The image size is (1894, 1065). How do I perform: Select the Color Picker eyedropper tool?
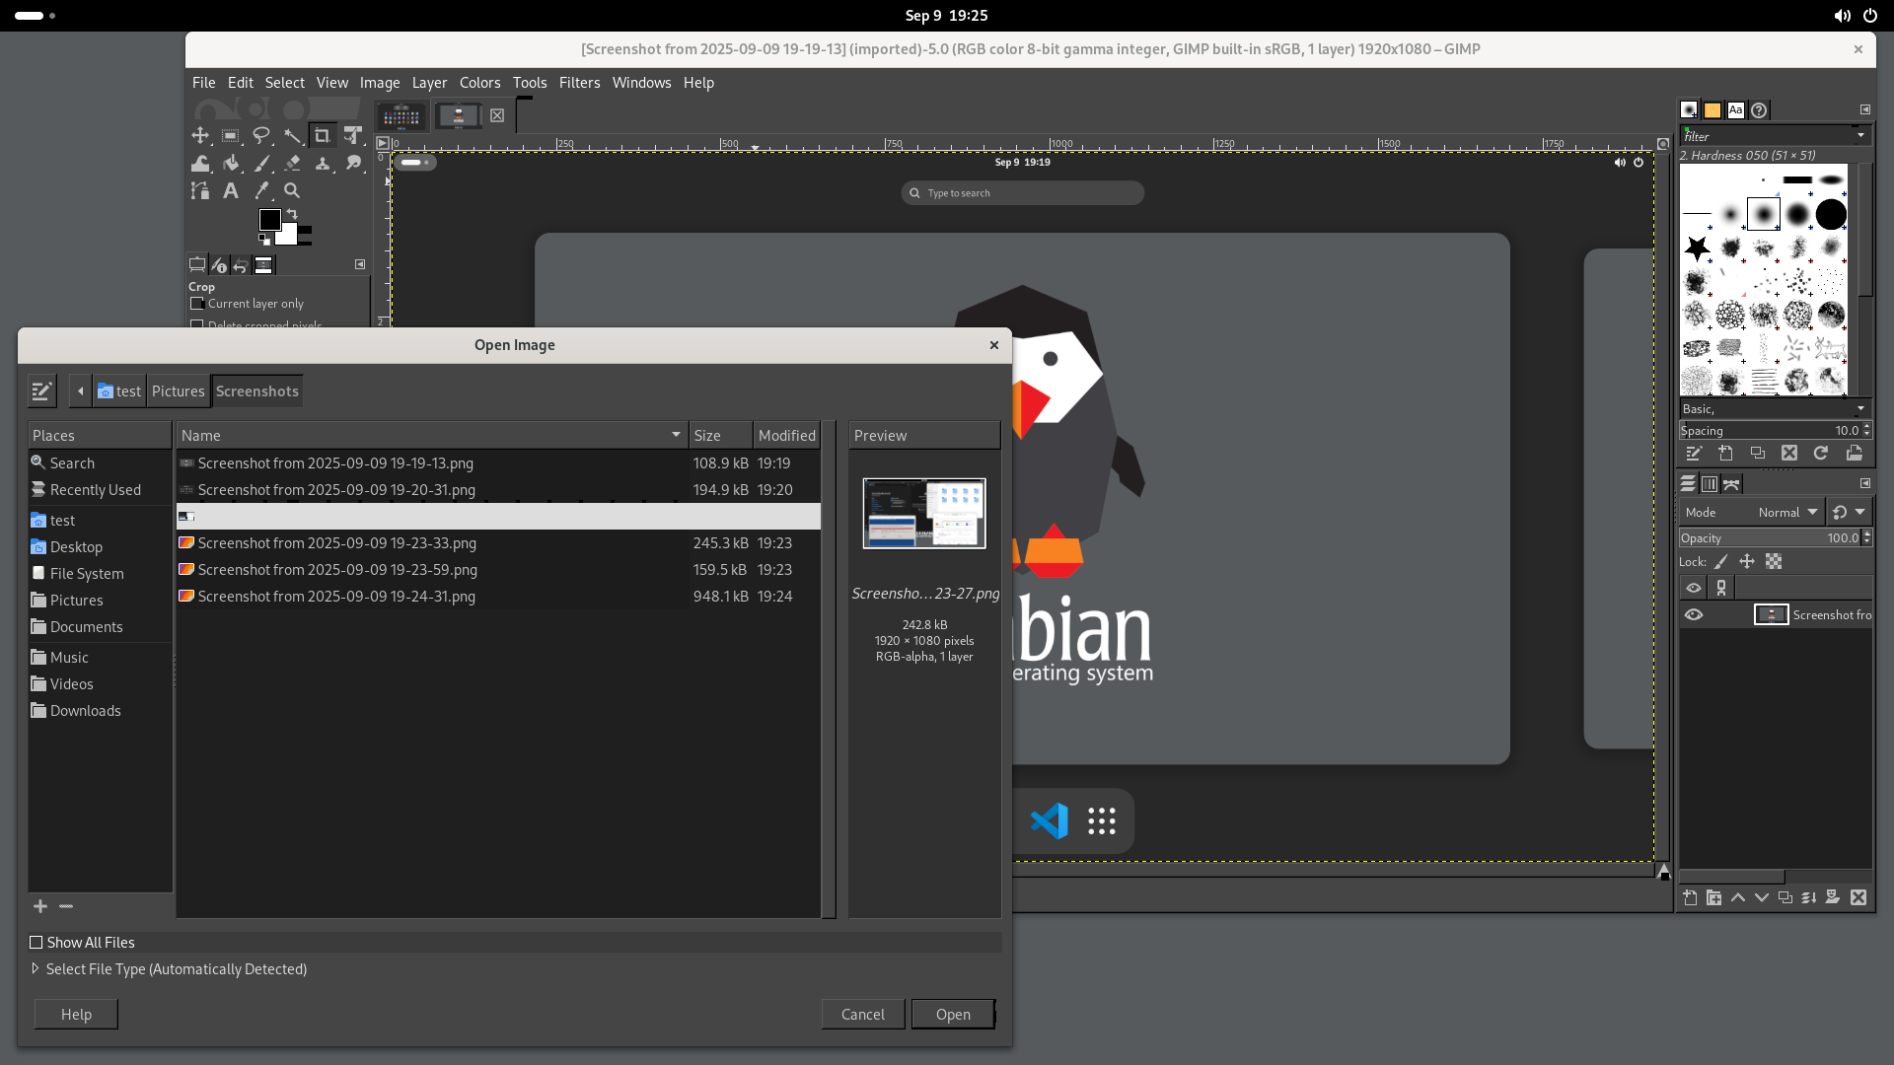tap(261, 190)
